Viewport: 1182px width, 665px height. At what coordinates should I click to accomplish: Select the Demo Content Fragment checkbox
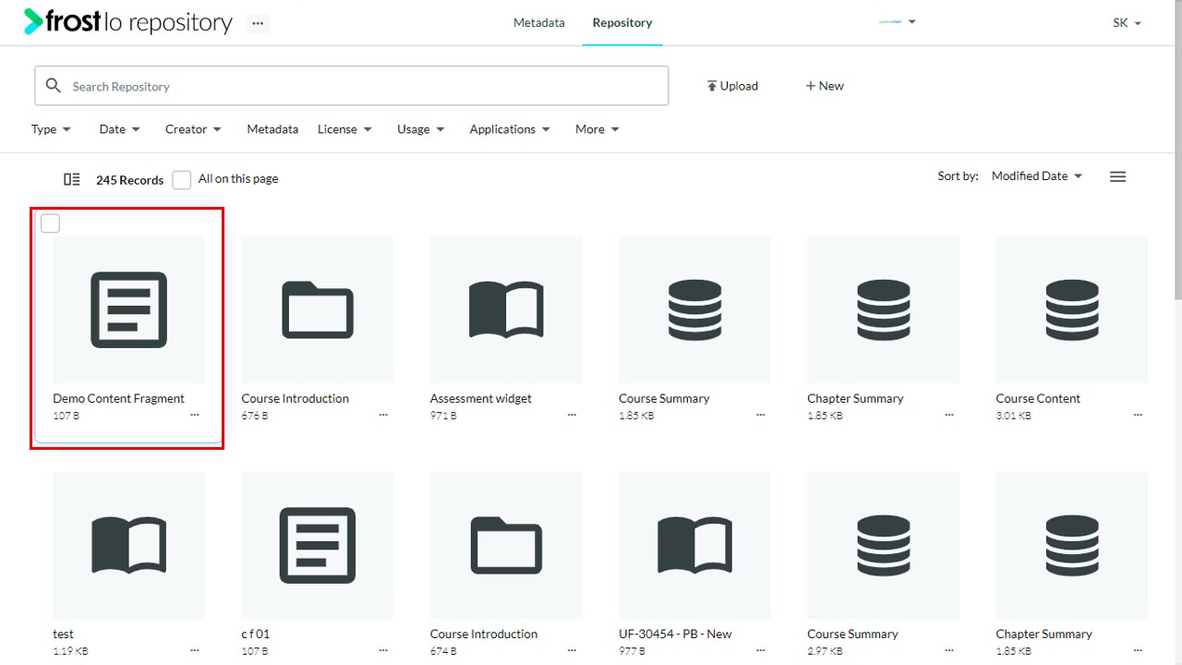pyautogui.click(x=50, y=223)
